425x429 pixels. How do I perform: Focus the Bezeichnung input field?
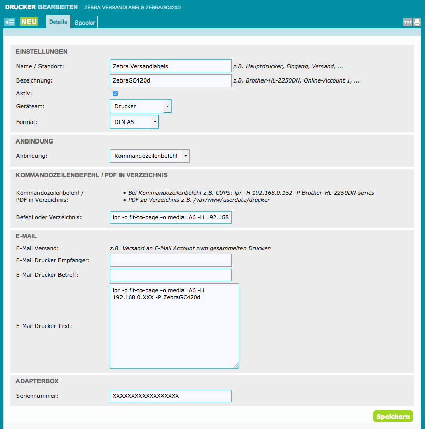pos(170,80)
